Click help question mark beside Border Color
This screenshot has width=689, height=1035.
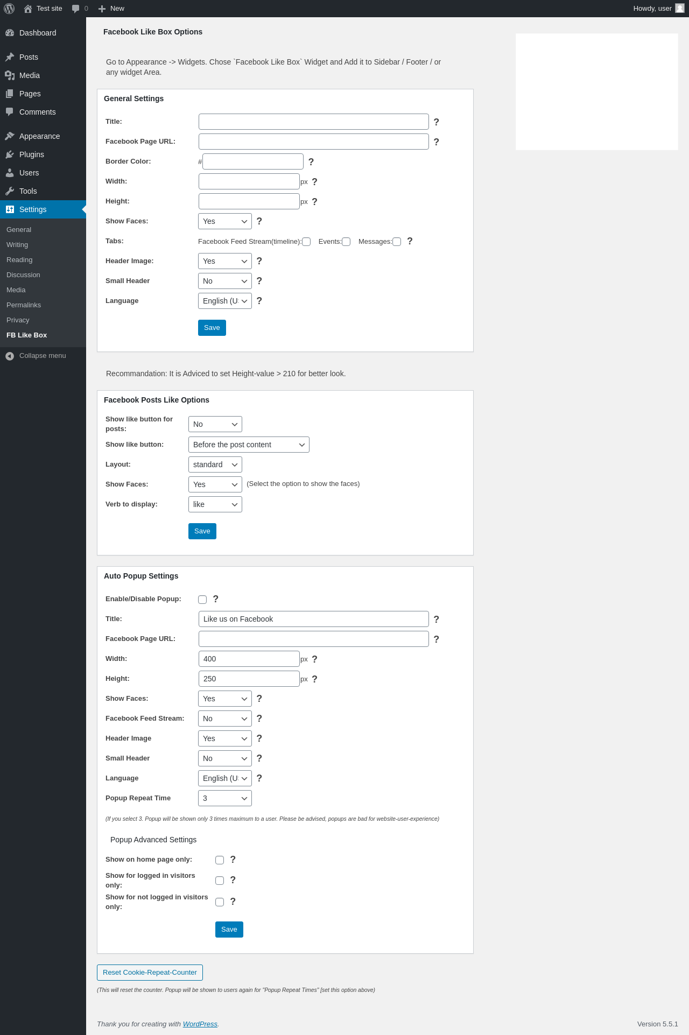tap(311, 162)
